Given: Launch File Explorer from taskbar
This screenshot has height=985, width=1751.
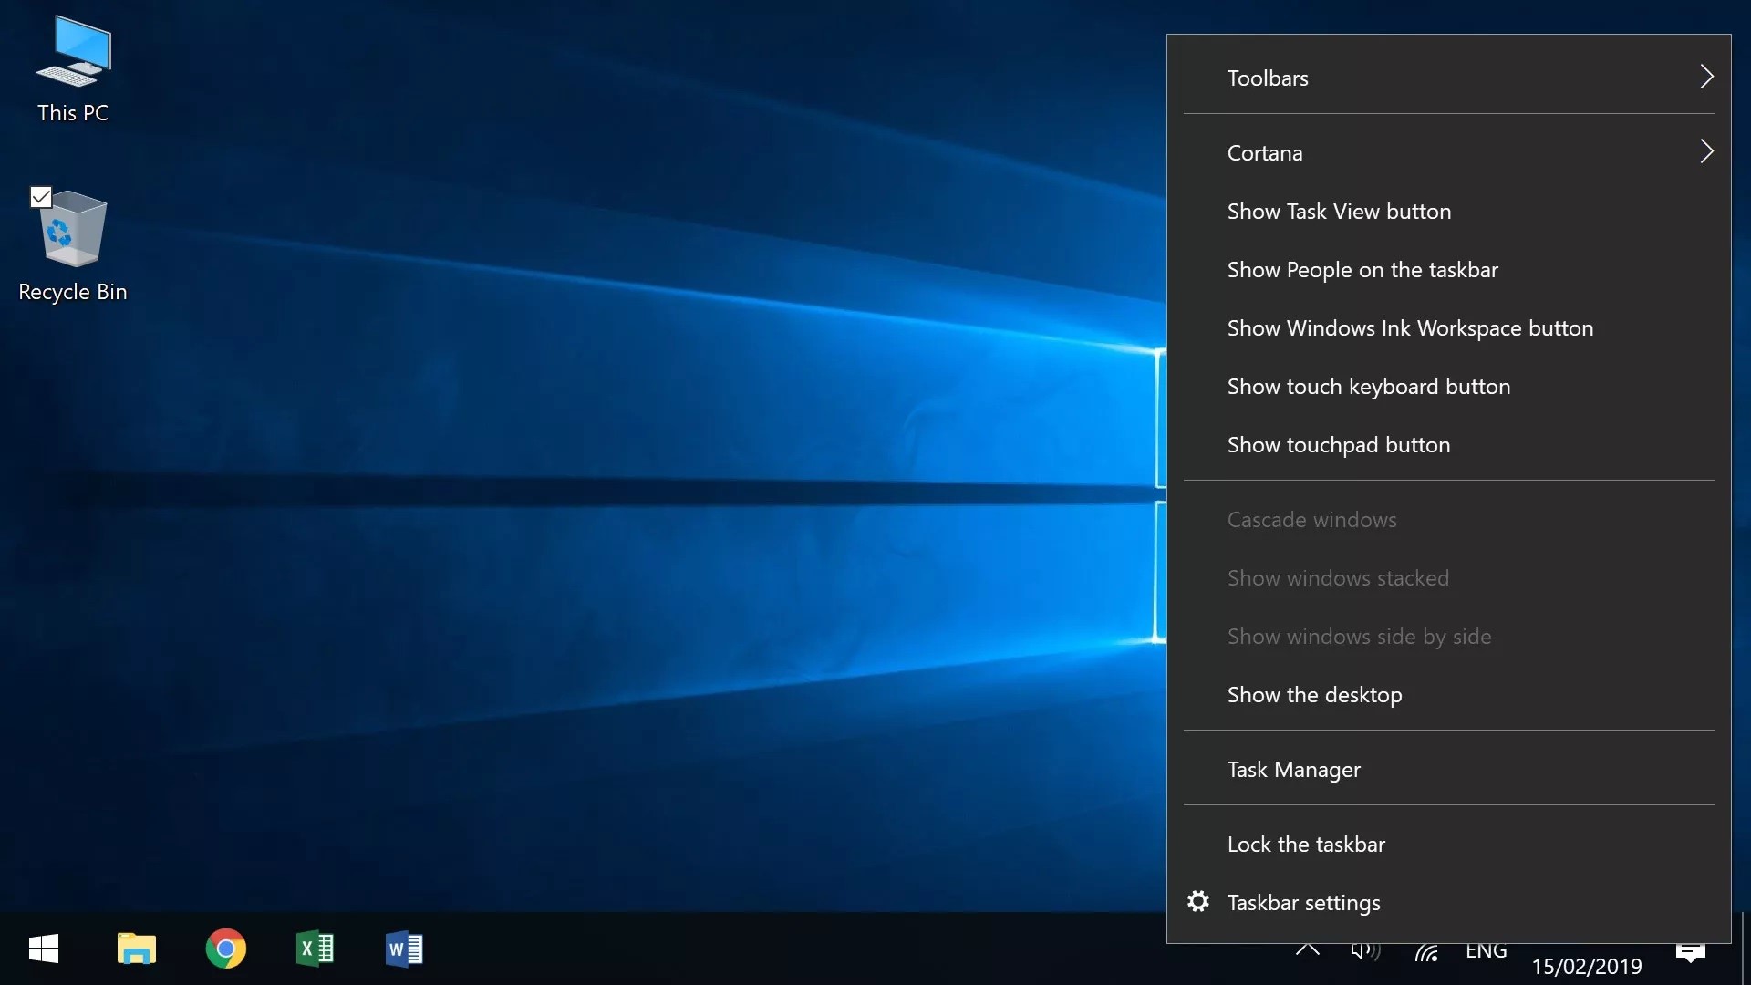Looking at the screenshot, I should pos(137,949).
